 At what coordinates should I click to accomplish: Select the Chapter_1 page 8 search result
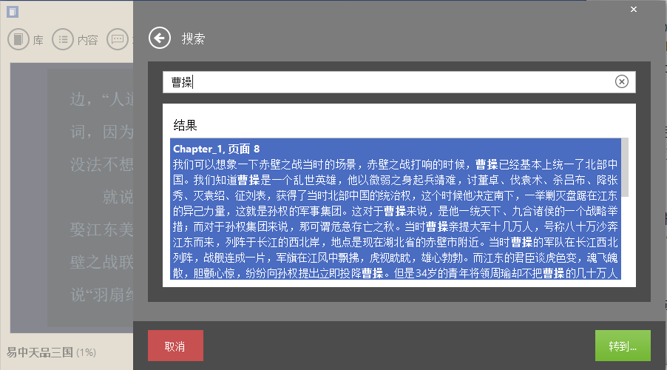point(395,209)
